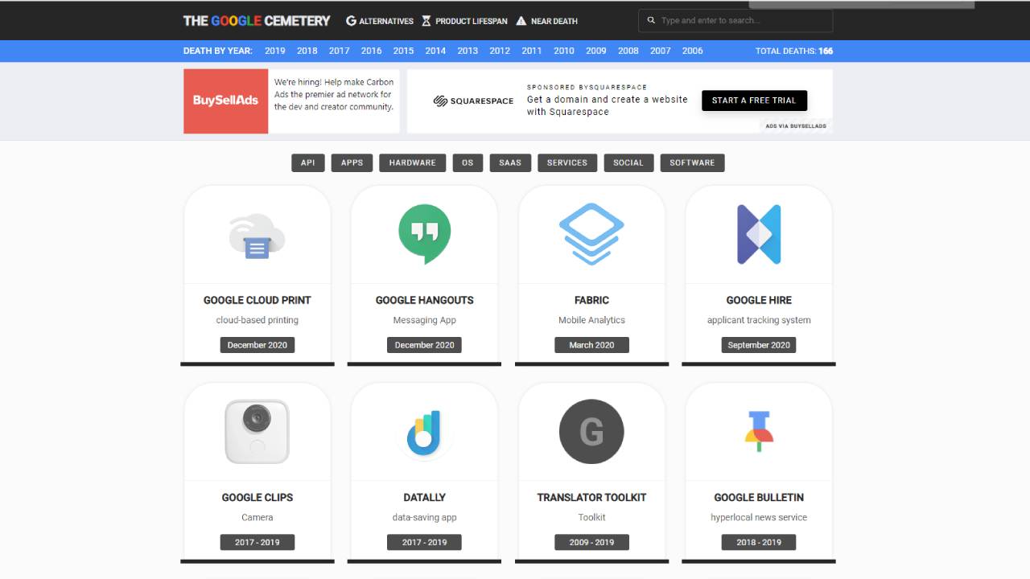This screenshot has width=1030, height=579.
Task: Click the green Google Hangouts quote icon
Action: pos(425,234)
